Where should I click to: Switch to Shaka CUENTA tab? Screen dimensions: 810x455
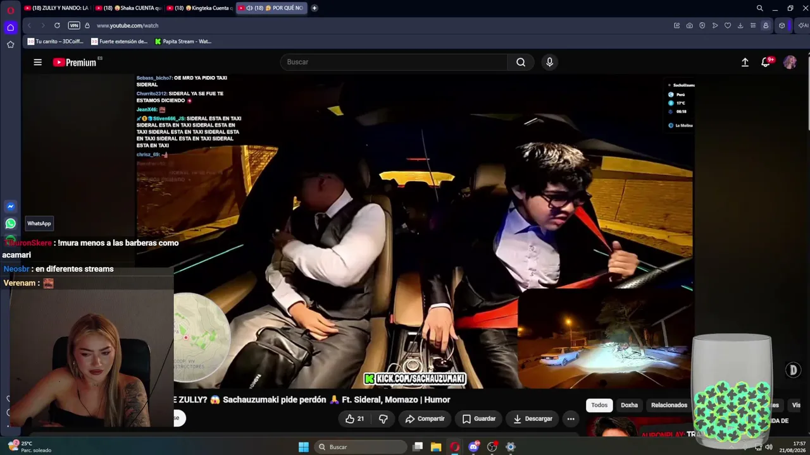(128, 8)
